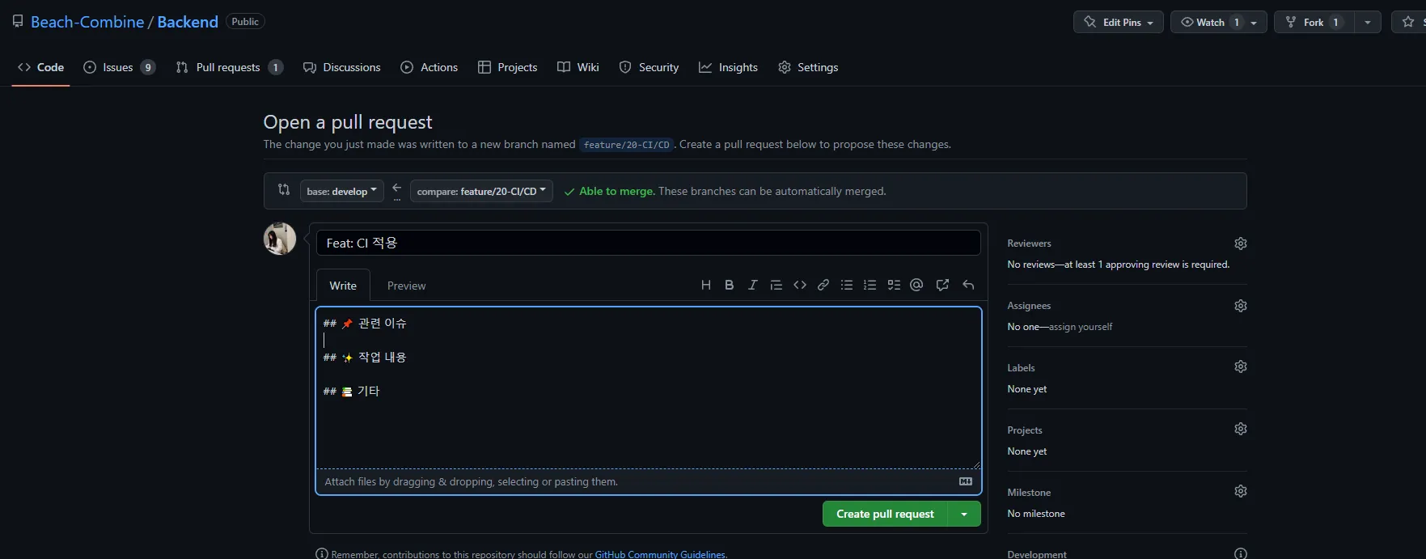
Task: Mention a user with the @ icon
Action: click(x=916, y=285)
